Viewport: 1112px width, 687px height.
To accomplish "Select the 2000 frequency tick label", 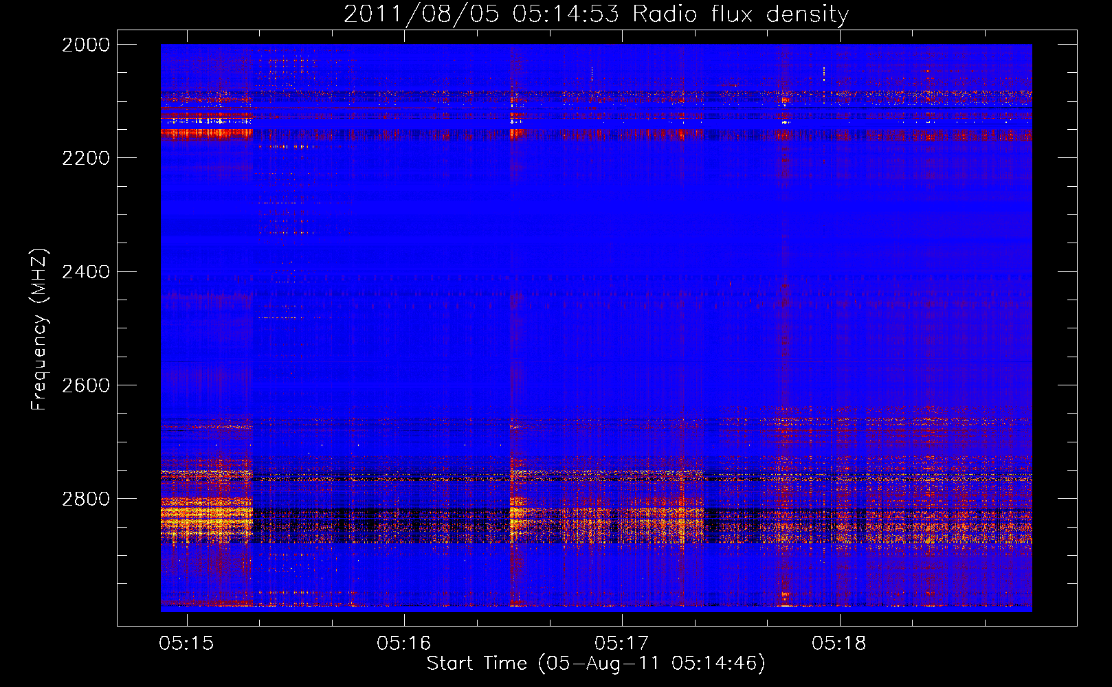I will tap(86, 45).
